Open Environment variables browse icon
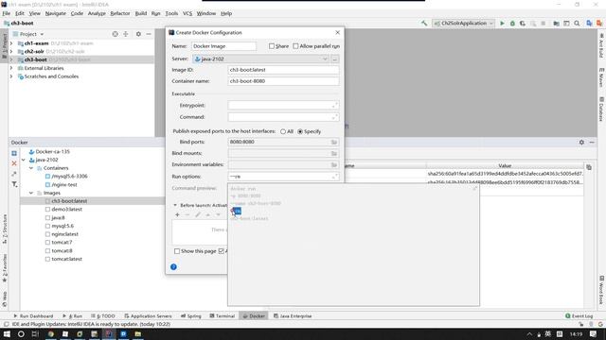This screenshot has height=340, width=606. (x=334, y=164)
